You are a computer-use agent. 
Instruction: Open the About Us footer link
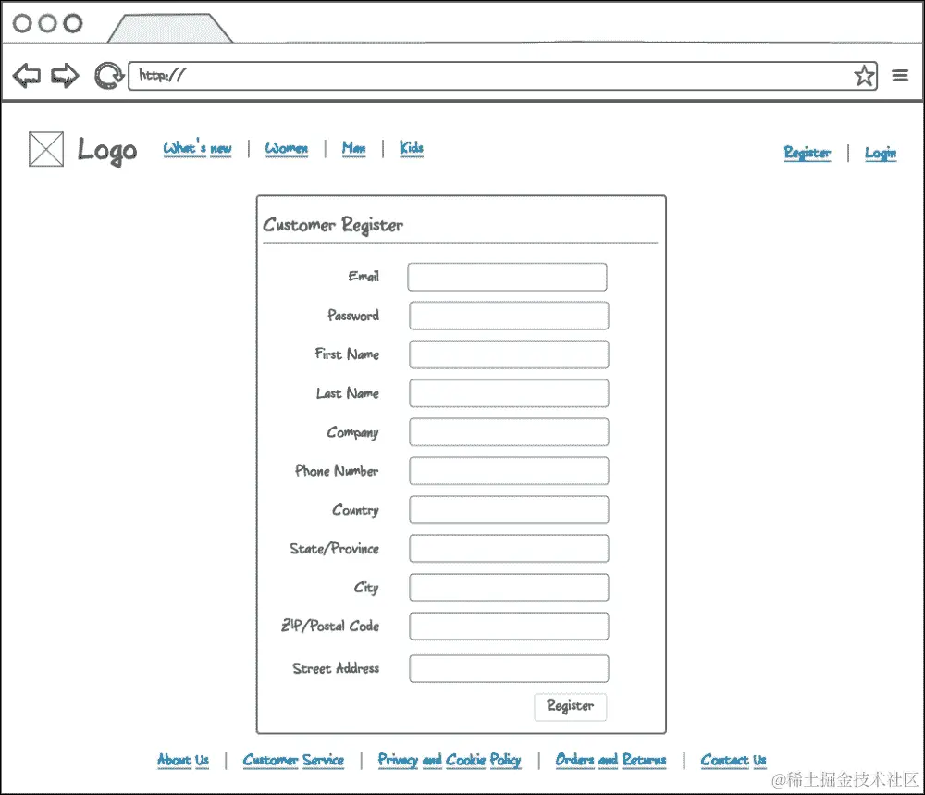(x=183, y=760)
